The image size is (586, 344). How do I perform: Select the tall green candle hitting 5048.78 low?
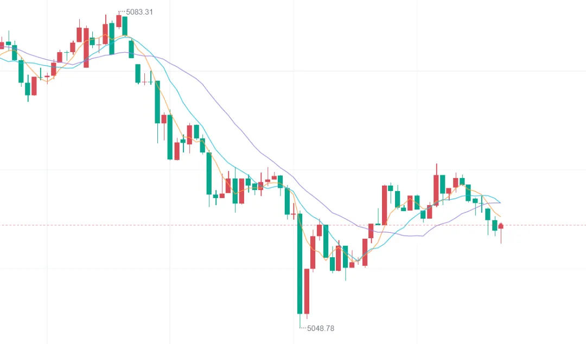(x=300, y=263)
